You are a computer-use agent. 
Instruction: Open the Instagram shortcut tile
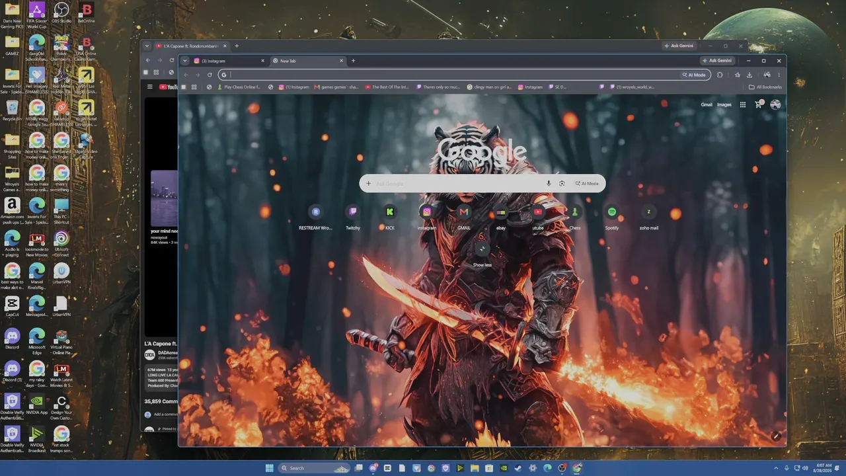(x=427, y=218)
